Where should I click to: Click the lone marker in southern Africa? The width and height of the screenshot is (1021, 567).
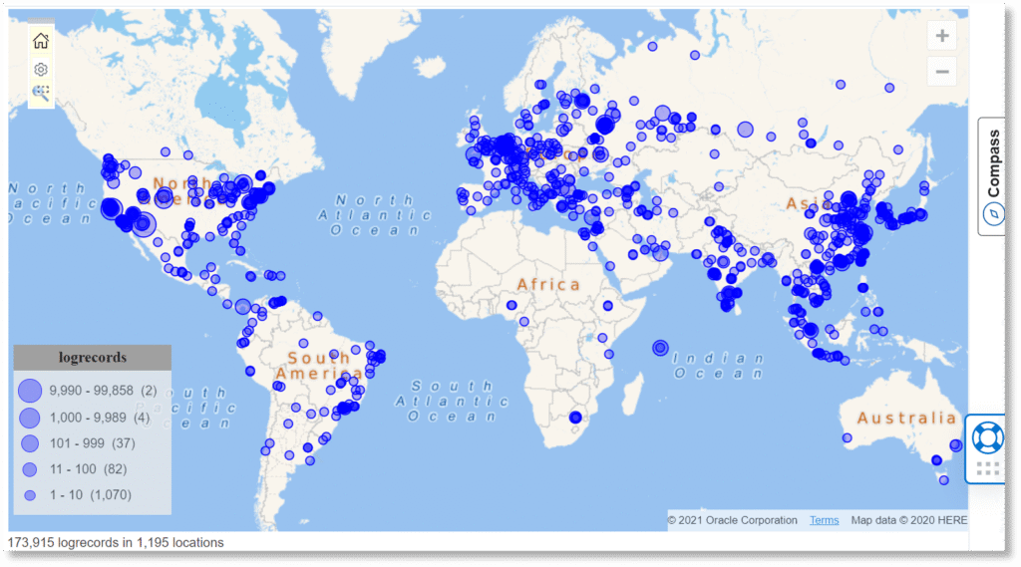coord(574,418)
